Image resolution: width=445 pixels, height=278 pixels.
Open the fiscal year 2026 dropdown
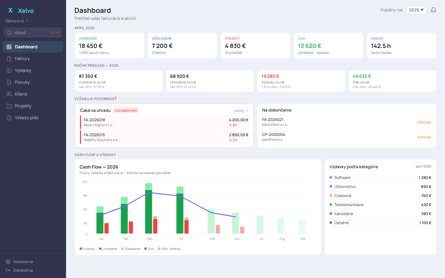(416, 10)
